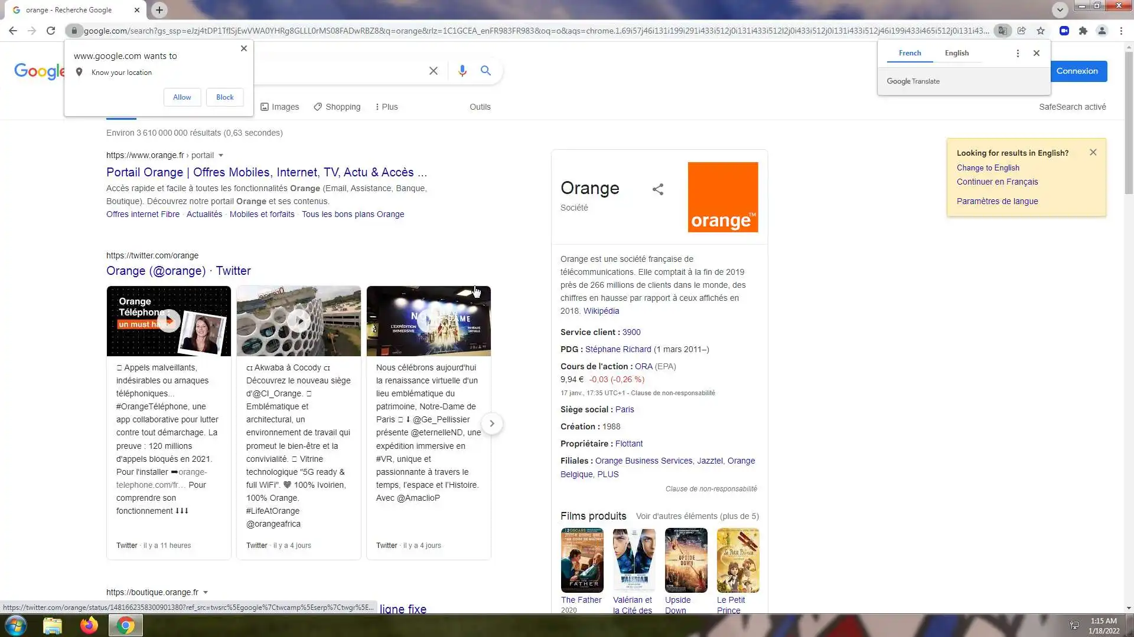1134x637 pixels.
Task: Click the Change to English link
Action: (x=988, y=168)
